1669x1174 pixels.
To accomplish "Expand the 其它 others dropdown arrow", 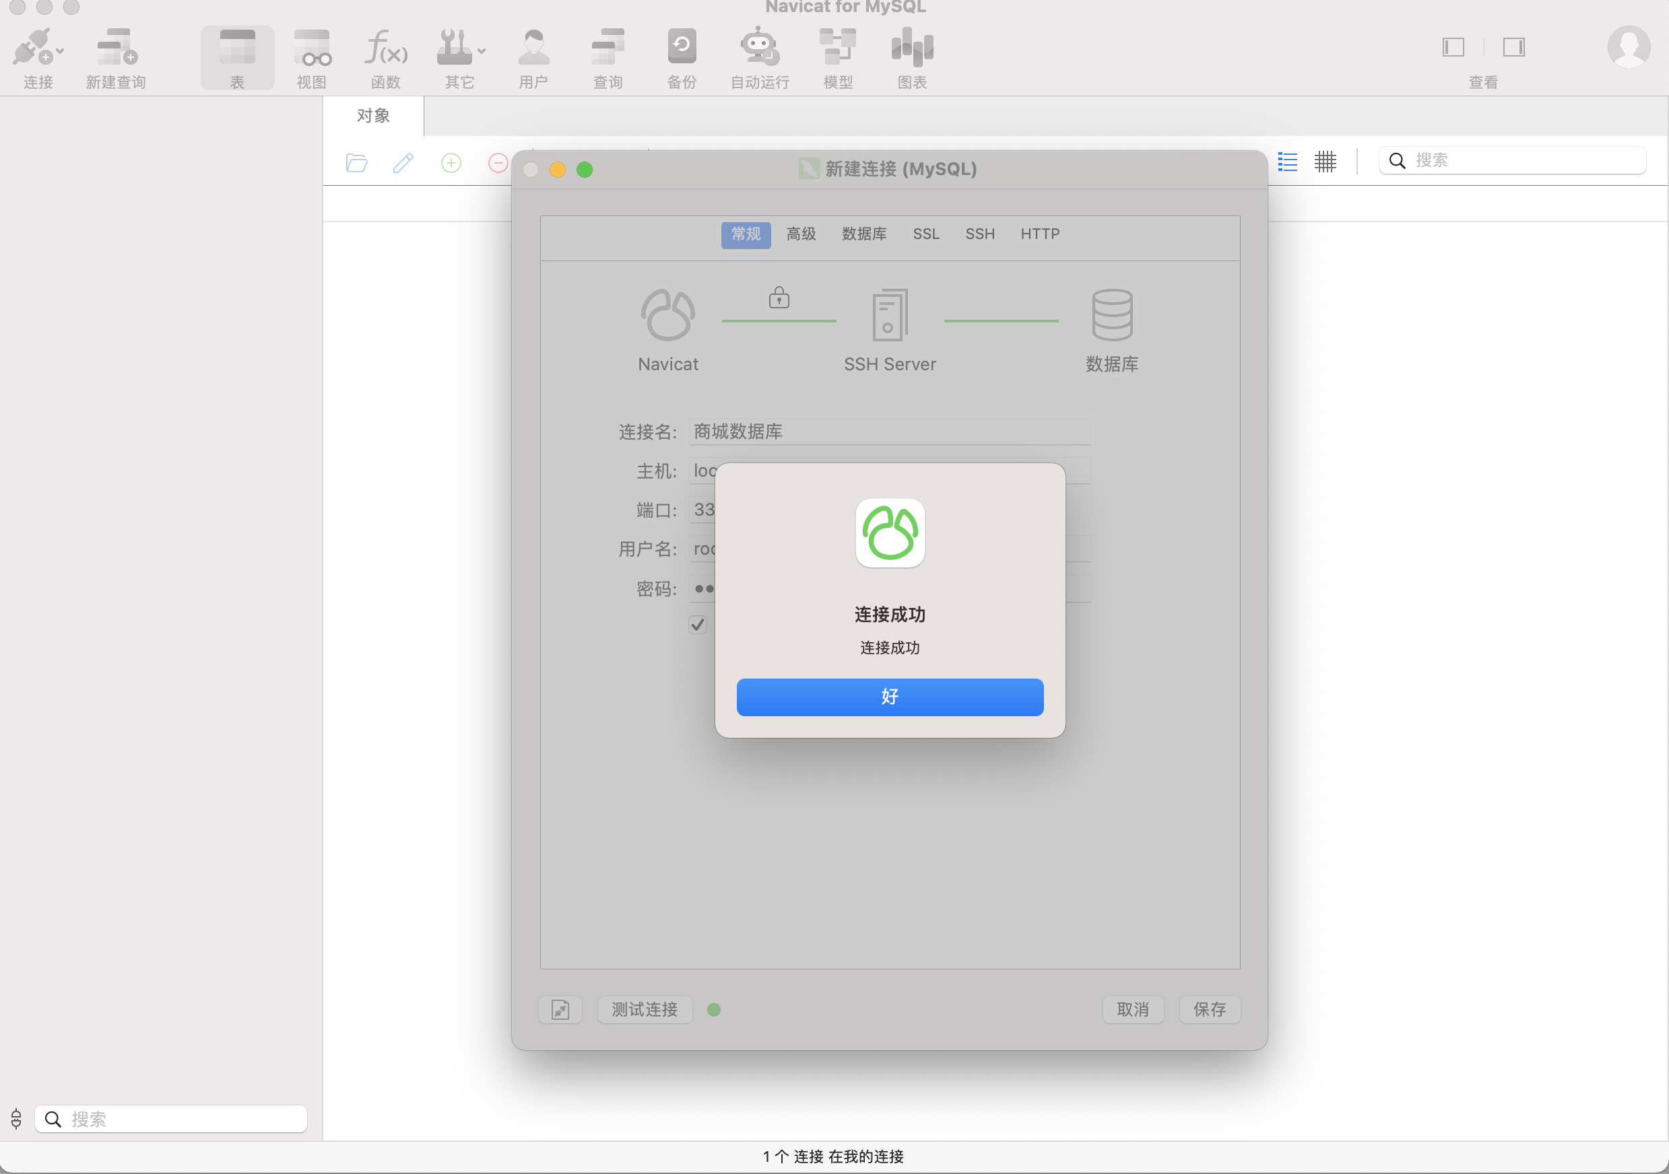I will [481, 52].
